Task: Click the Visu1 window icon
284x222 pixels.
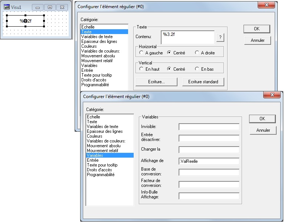Action: click(6, 7)
